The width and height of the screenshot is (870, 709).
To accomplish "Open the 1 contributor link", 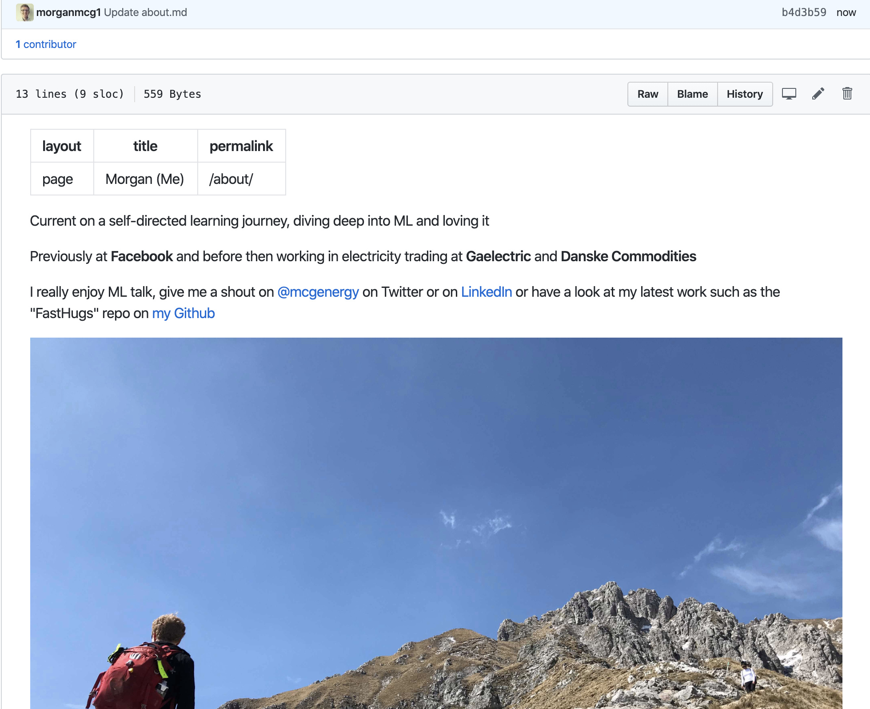I will pyautogui.click(x=46, y=44).
